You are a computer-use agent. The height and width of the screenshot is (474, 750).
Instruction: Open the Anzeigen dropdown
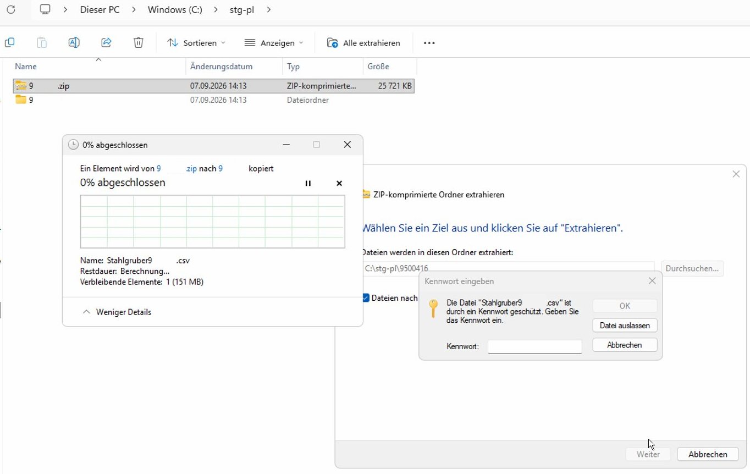274,42
